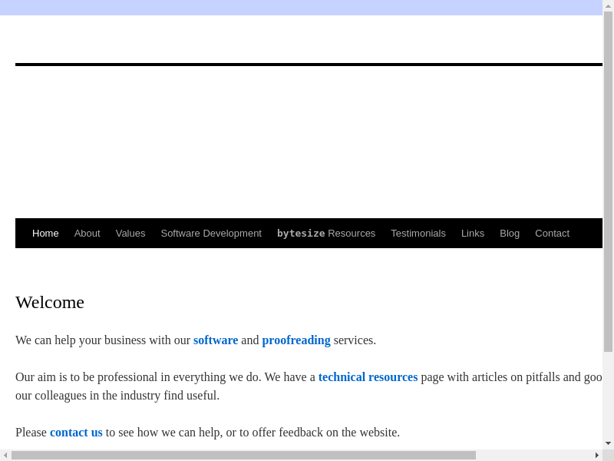Open the Blog page
Image resolution: width=614 pixels, height=461 pixels.
510,233
